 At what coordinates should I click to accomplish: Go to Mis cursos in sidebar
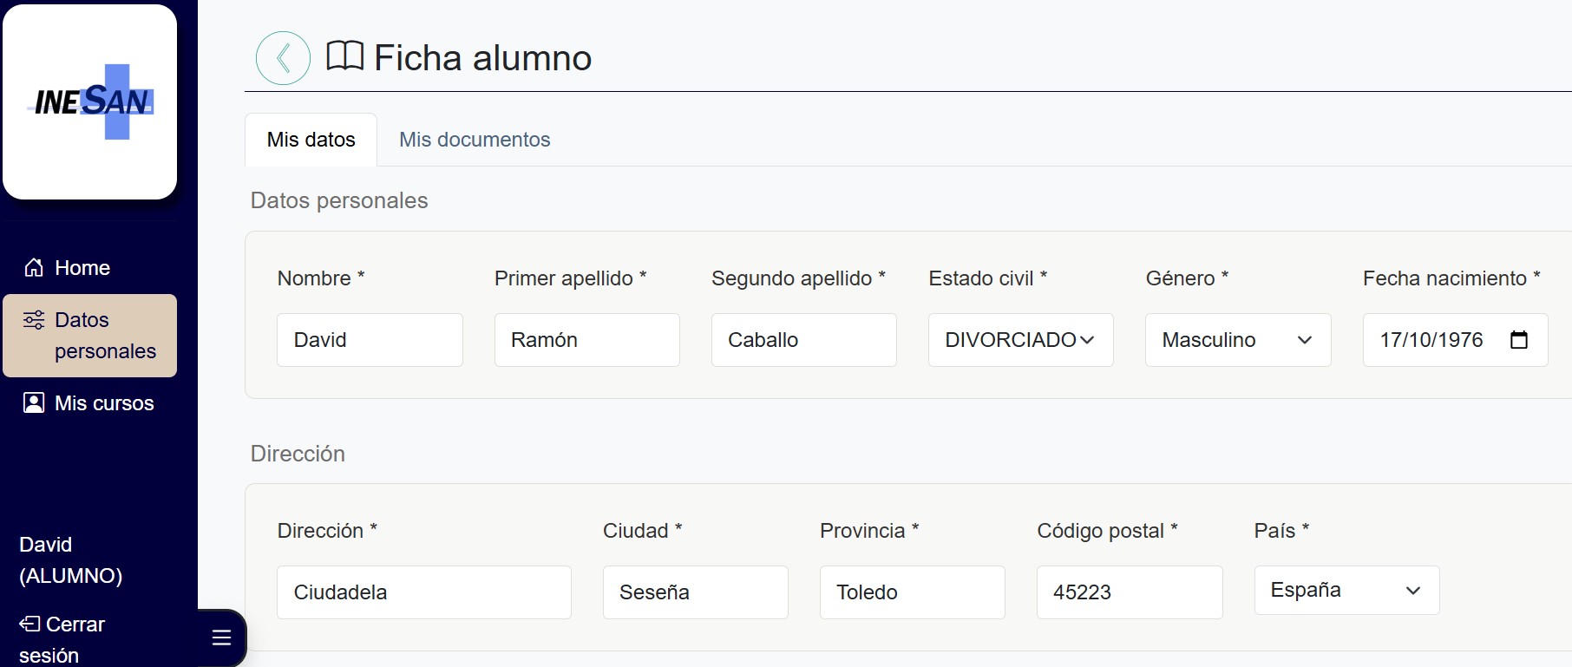[x=104, y=403]
